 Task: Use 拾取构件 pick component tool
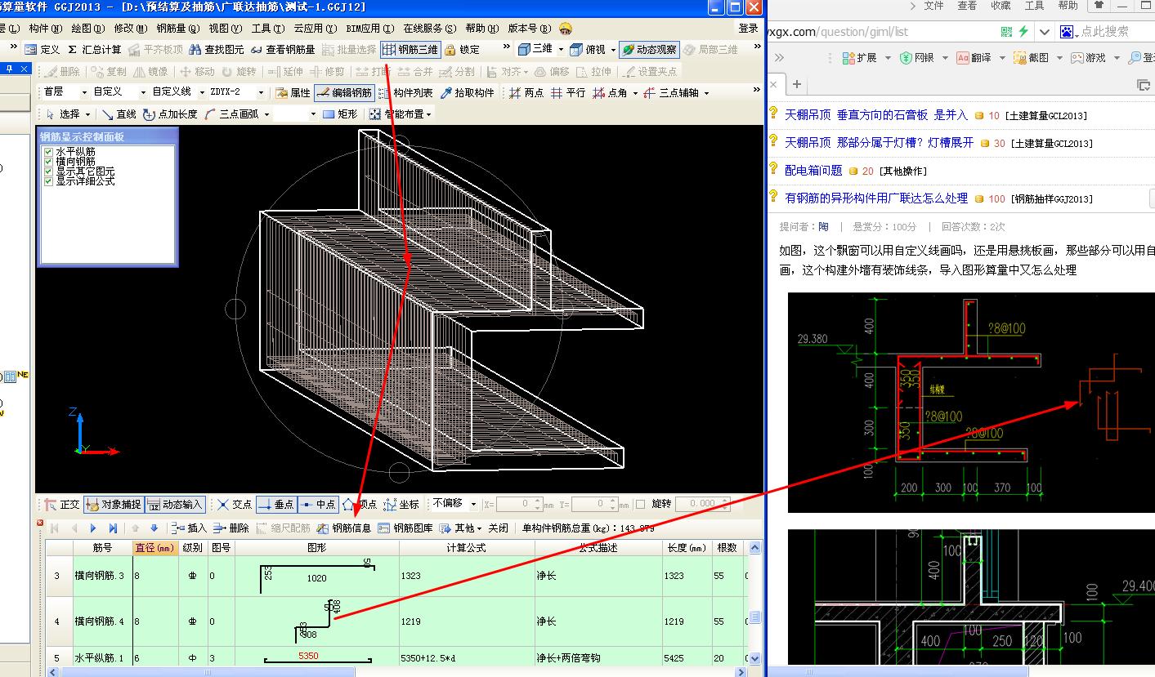tap(468, 92)
